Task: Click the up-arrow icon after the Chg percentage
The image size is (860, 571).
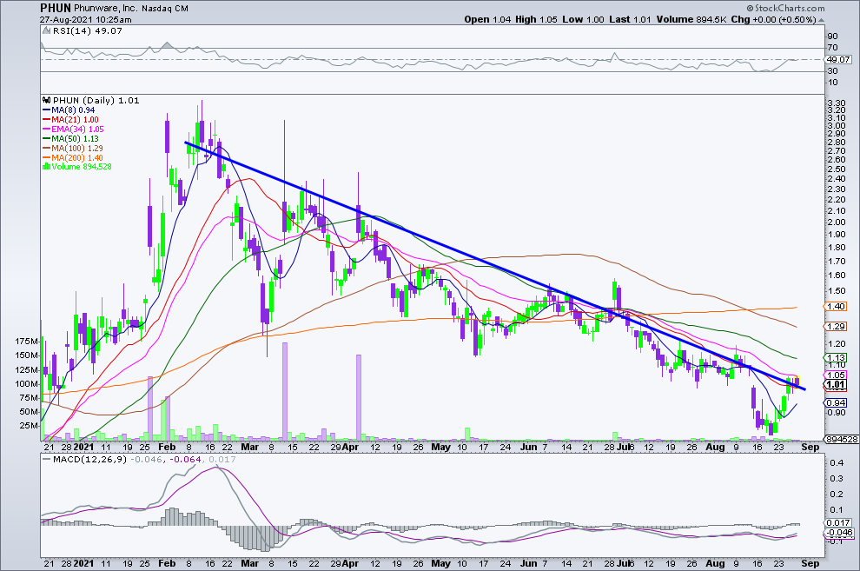Action: 821,20
